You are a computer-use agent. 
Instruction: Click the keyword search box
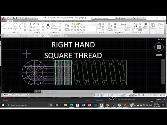click(104, 18)
